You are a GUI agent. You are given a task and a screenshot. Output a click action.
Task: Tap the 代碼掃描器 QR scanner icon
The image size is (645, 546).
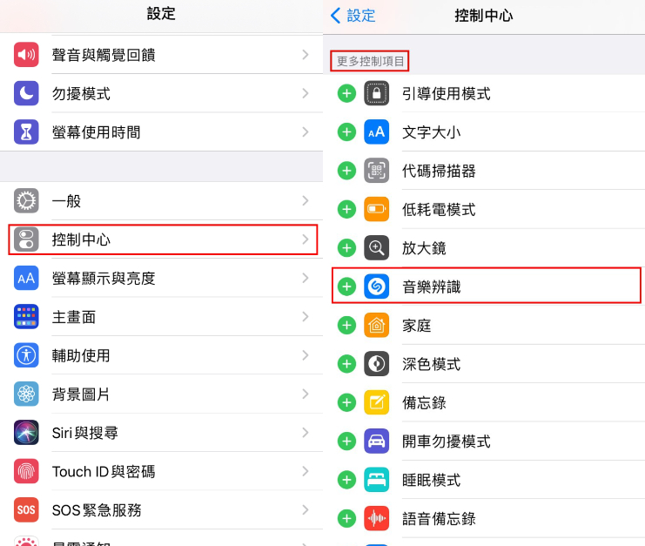pyautogui.click(x=376, y=171)
